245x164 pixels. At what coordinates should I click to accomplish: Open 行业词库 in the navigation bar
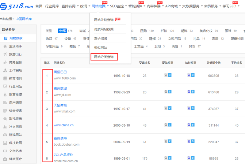pyautogui.click(x=52, y=6)
